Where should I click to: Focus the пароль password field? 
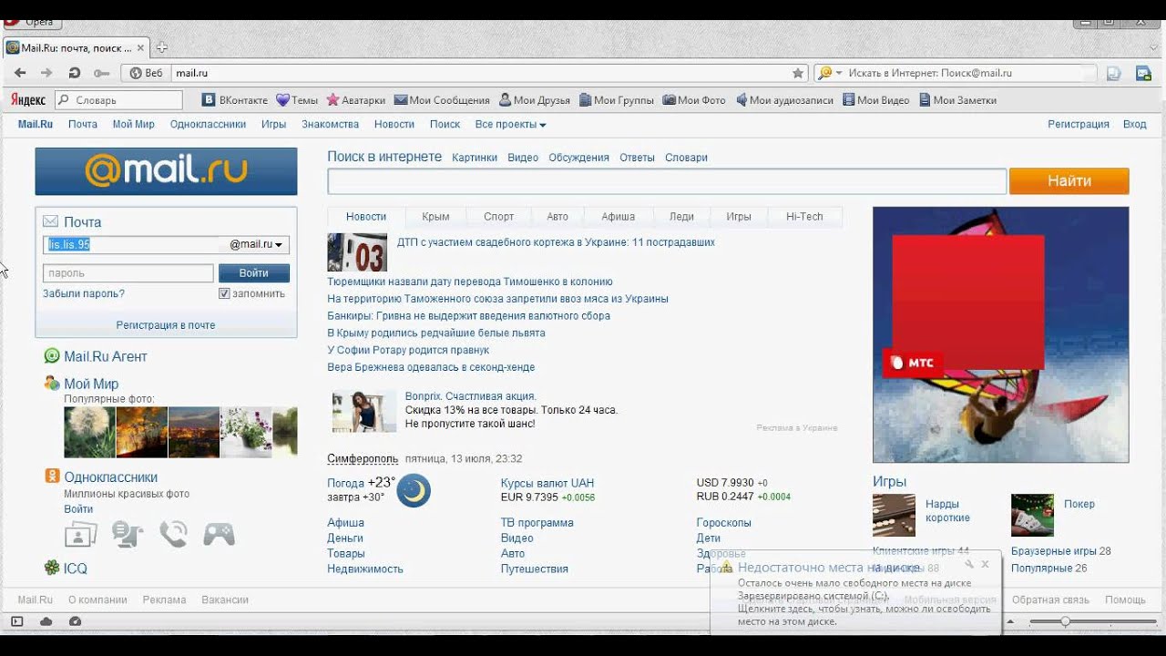point(128,273)
